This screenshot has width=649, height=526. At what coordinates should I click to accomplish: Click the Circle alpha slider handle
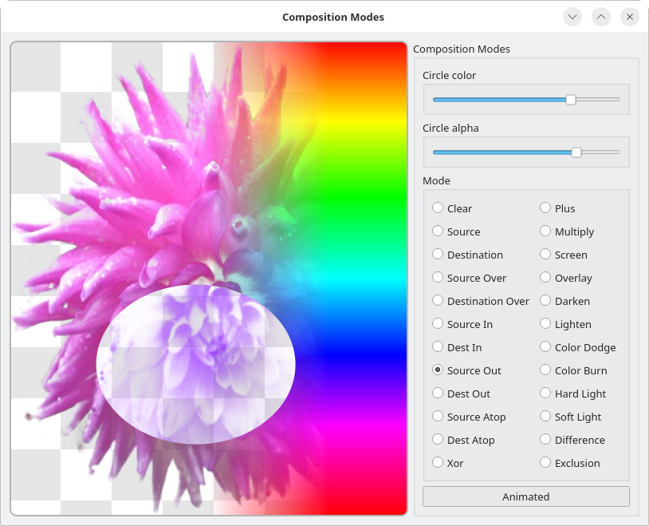click(x=576, y=152)
